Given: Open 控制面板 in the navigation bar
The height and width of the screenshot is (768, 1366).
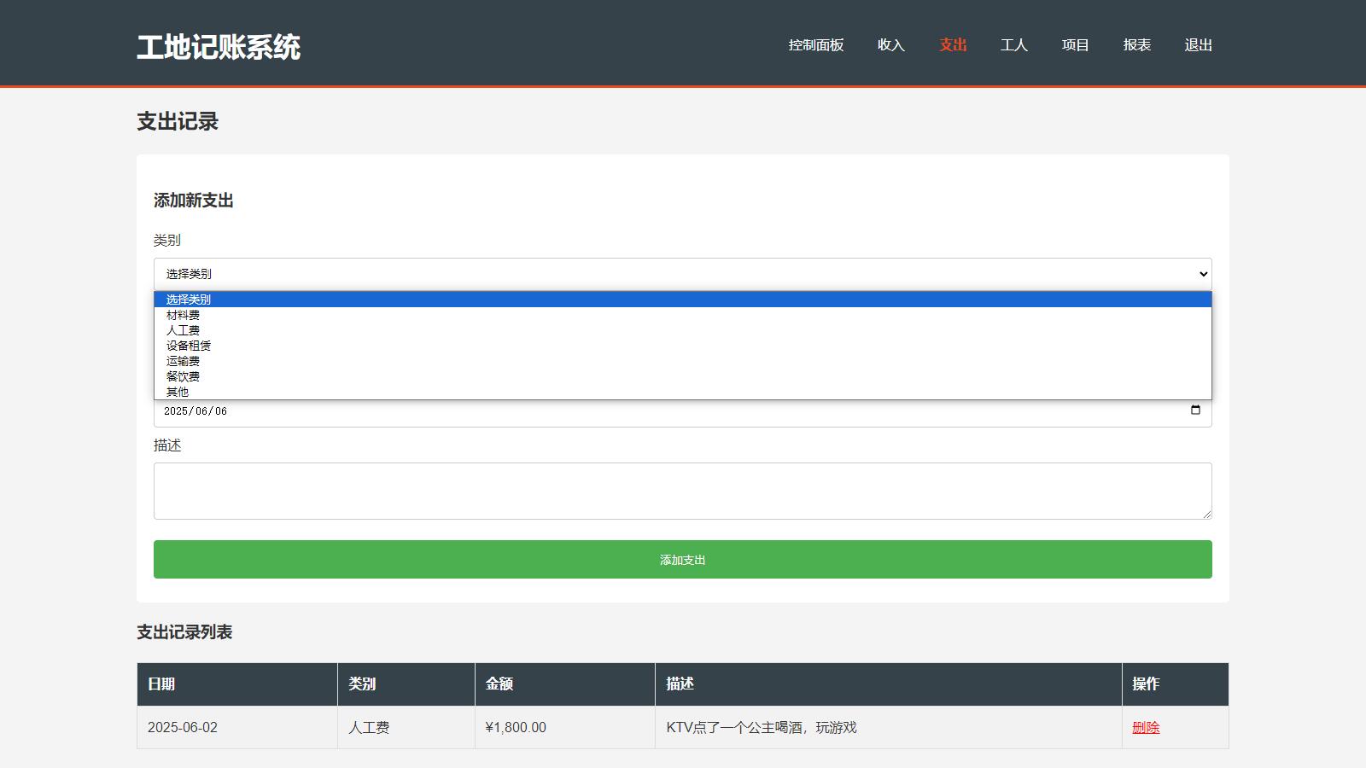Looking at the screenshot, I should click(x=815, y=45).
